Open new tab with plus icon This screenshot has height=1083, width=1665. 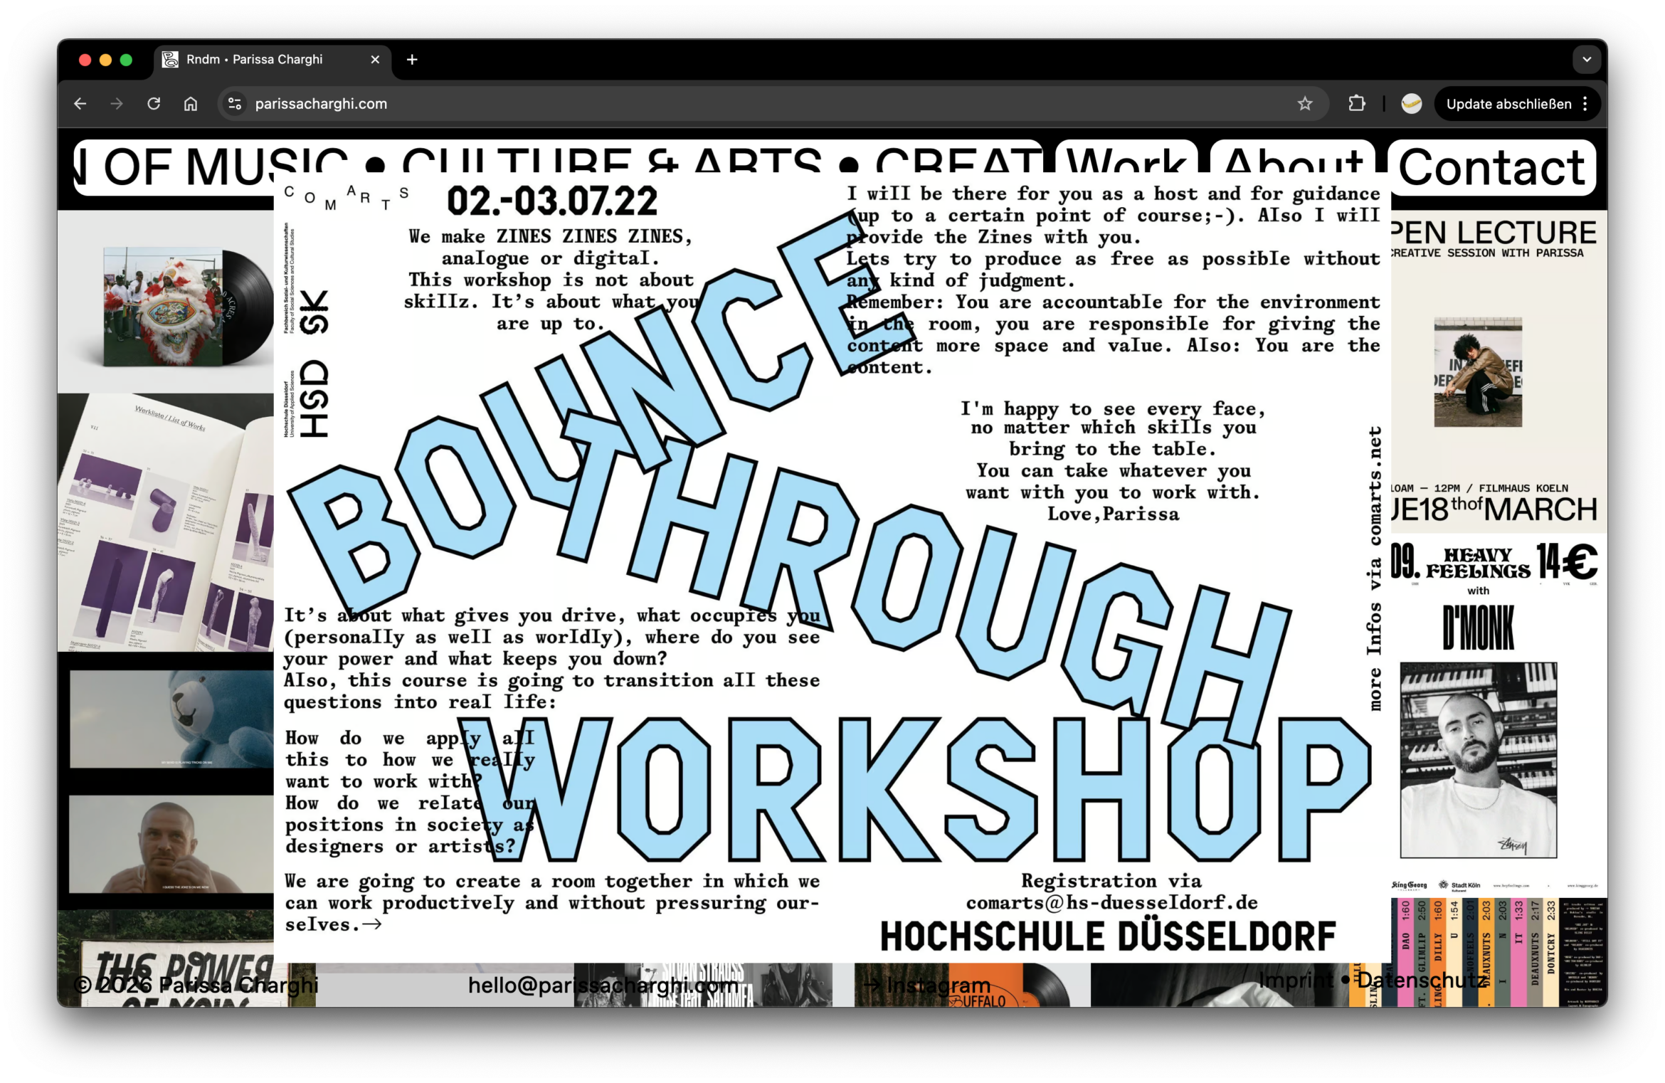(x=412, y=60)
